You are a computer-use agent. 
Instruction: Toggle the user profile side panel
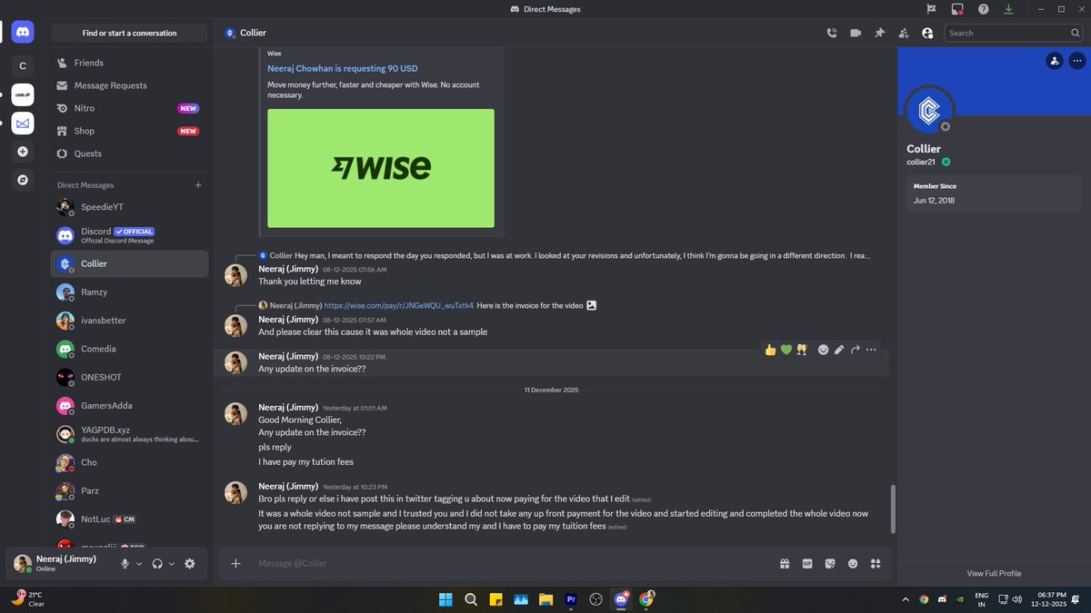(x=926, y=33)
